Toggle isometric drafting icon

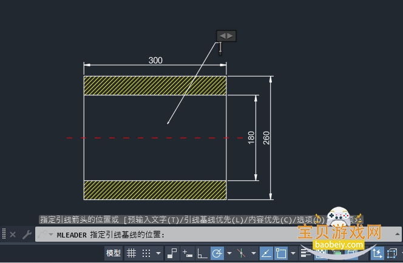242,253
